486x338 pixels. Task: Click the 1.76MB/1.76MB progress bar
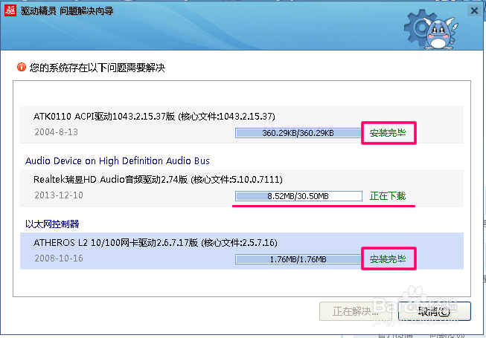point(298,259)
